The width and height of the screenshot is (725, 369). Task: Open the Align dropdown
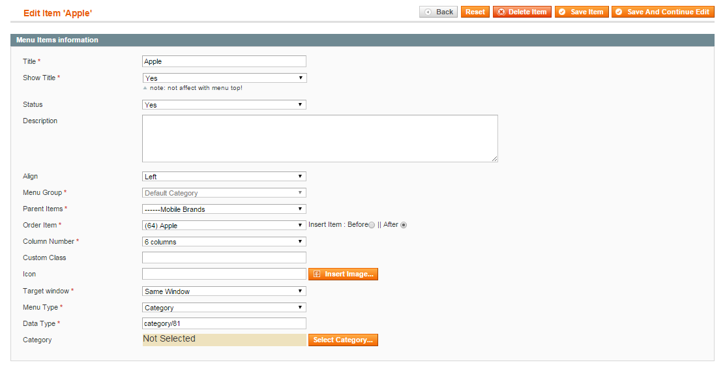(224, 177)
